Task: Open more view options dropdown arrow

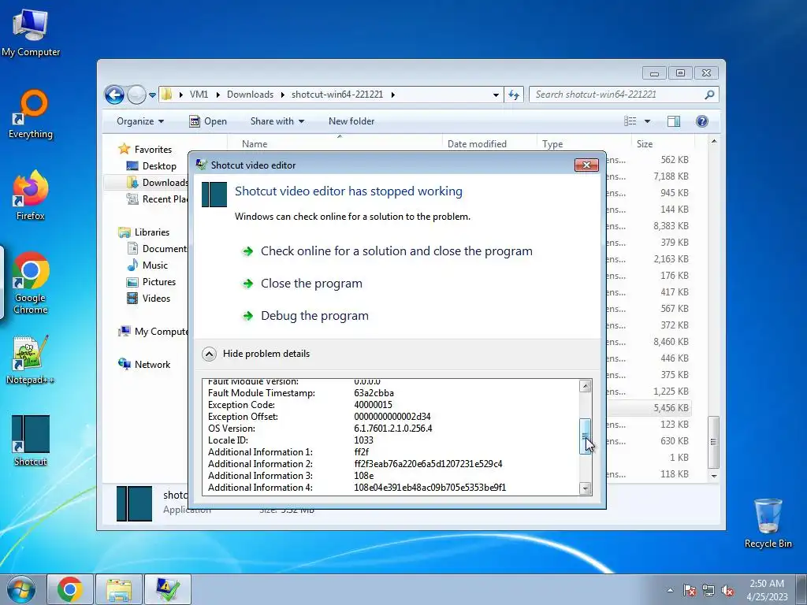Action: (x=648, y=121)
